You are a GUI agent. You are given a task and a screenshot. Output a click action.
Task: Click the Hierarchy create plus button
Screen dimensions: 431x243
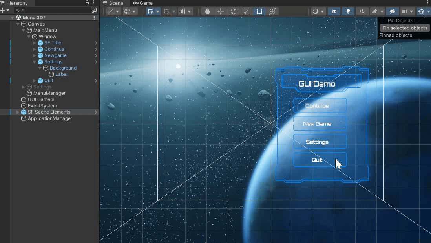pos(2,10)
